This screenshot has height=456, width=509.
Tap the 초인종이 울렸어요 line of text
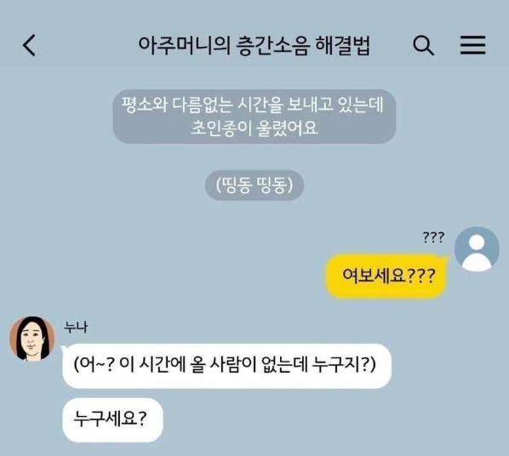click(x=254, y=128)
